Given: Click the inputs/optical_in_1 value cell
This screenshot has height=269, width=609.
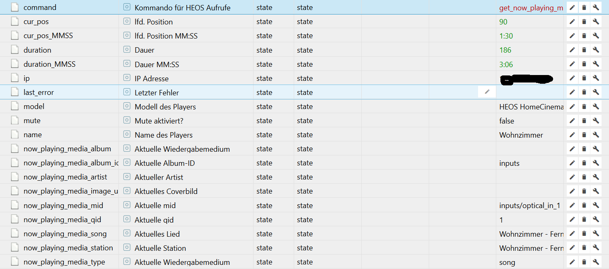Looking at the screenshot, I should [529, 206].
